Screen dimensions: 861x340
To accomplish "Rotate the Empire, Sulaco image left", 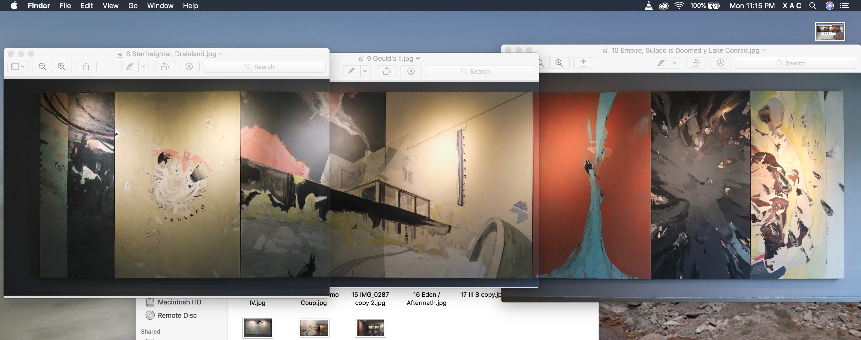I will tap(696, 63).
